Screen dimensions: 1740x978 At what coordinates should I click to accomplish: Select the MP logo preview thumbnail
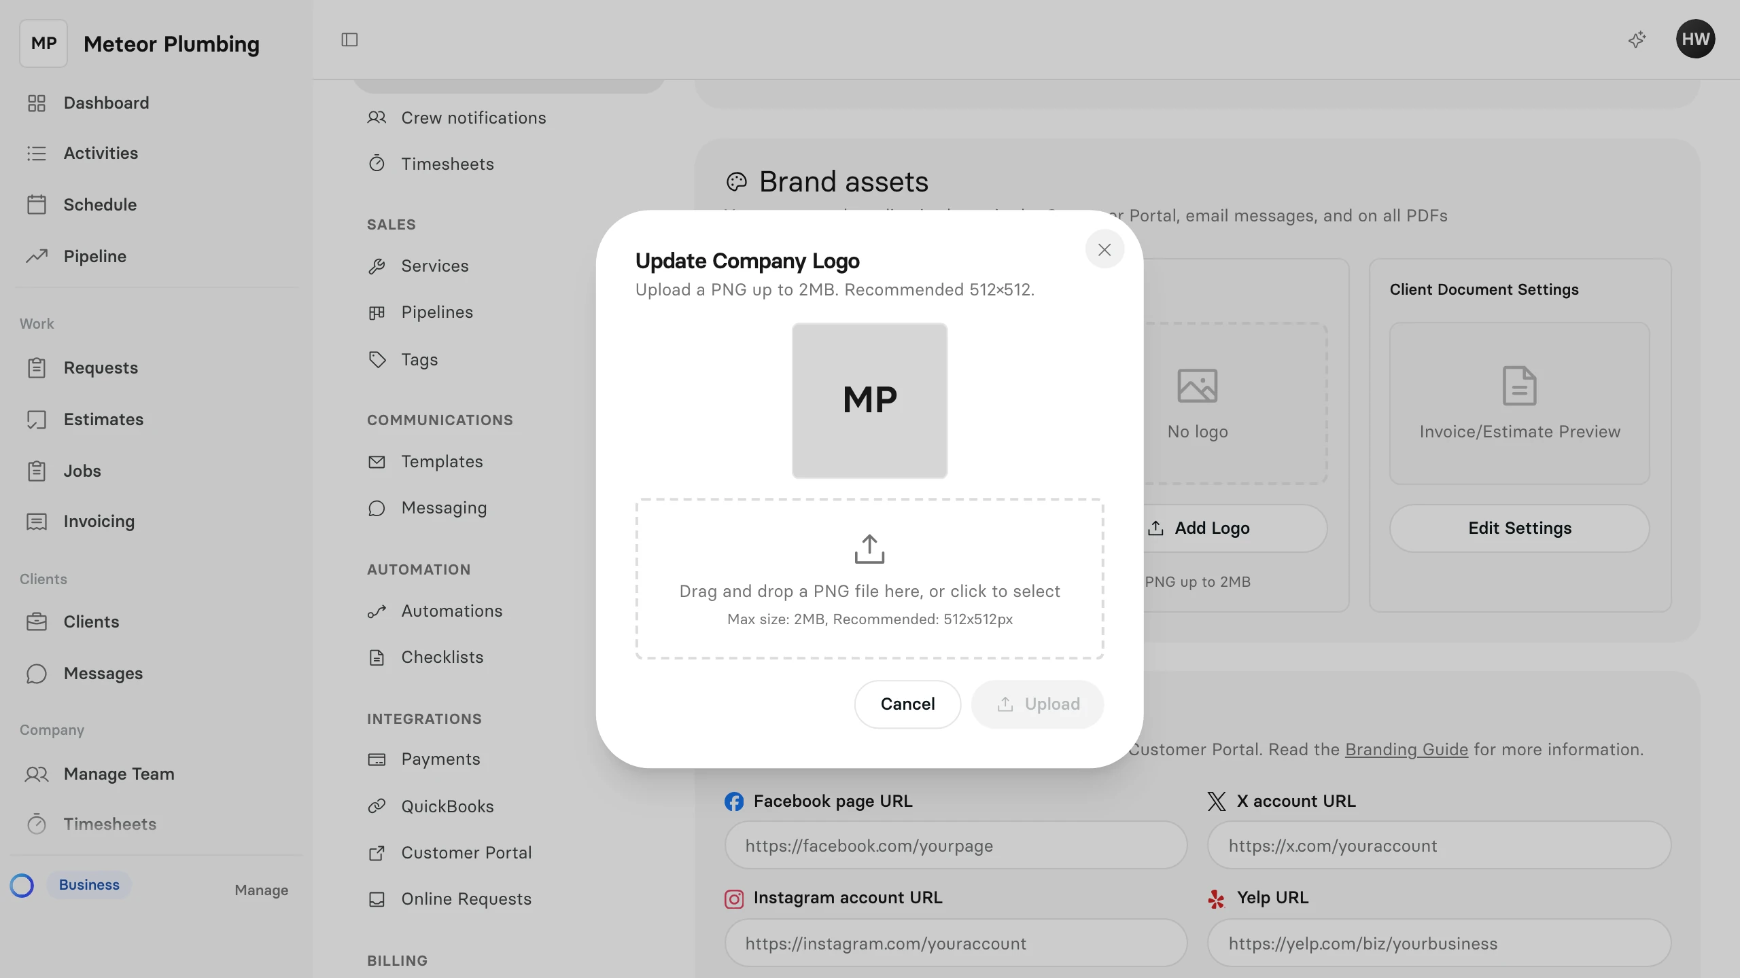coord(869,401)
